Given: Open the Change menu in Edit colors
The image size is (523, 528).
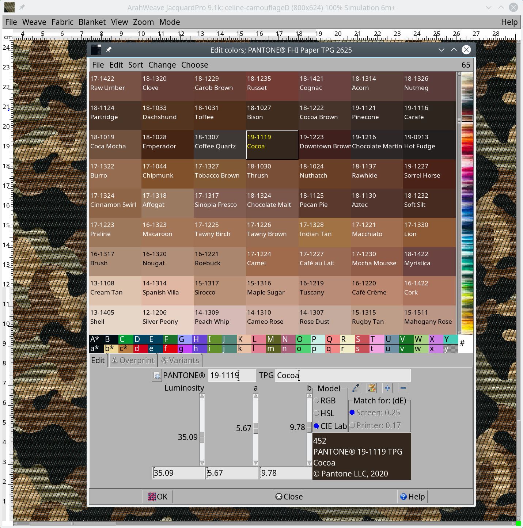Looking at the screenshot, I should [x=162, y=65].
